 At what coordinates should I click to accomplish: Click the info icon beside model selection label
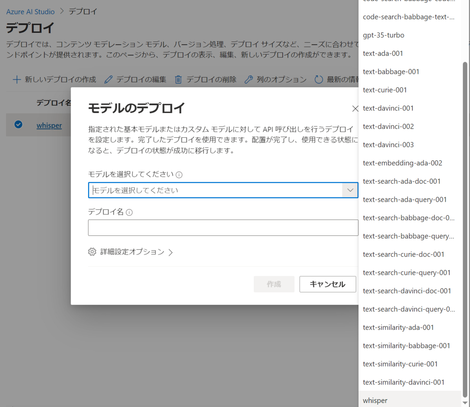tap(179, 175)
